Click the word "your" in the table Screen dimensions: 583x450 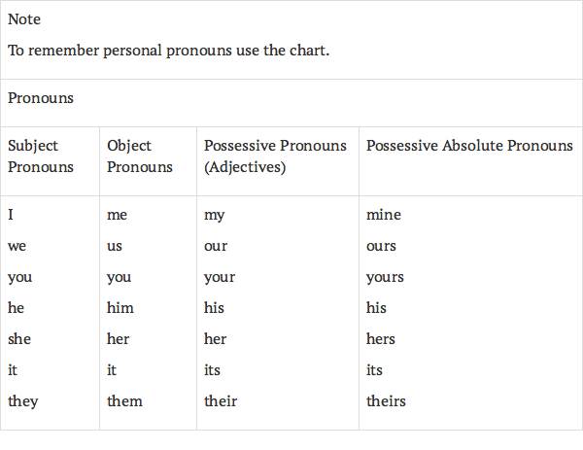click(220, 277)
